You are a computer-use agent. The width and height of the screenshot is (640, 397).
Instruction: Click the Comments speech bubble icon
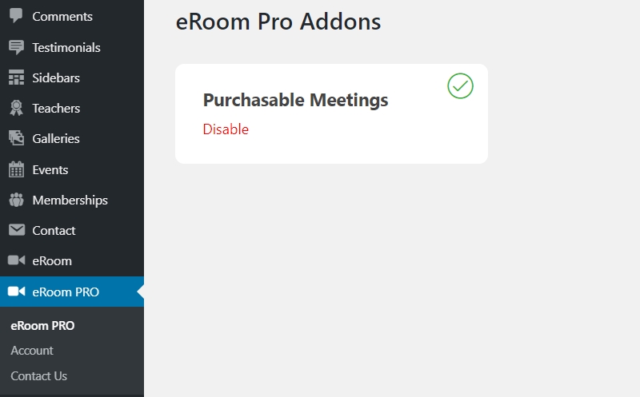[16, 15]
